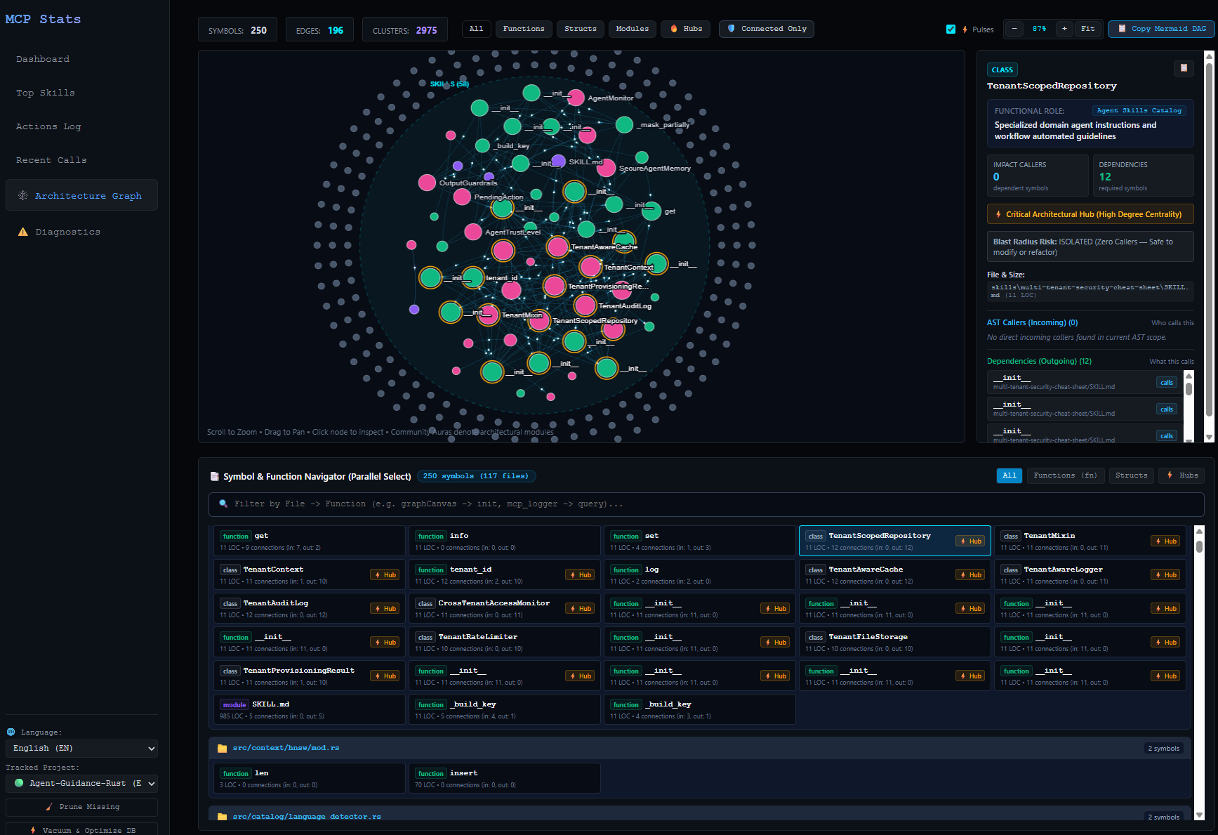Collapse the src/context/hnsw/mod.rs file group
This screenshot has height=835, width=1218.
coord(700,748)
